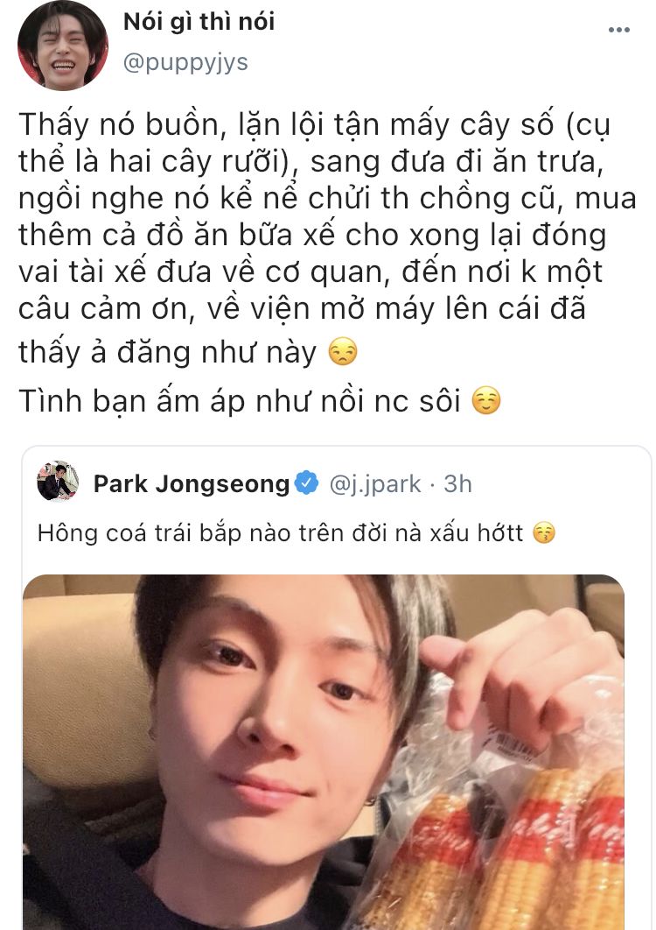Open the Park Jongseong name in the quoted tweet

[192, 483]
